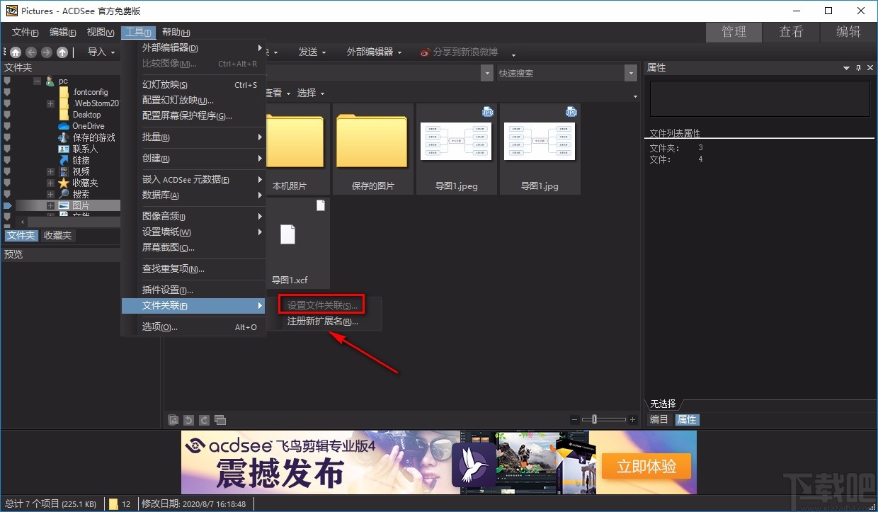This screenshot has height=512, width=878.
Task: Select the rotate left icon in the status bar
Action: (188, 419)
